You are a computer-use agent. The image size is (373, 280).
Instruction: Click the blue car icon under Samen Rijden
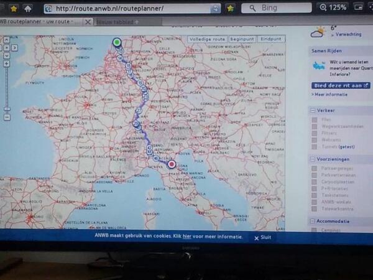pyautogui.click(x=319, y=65)
